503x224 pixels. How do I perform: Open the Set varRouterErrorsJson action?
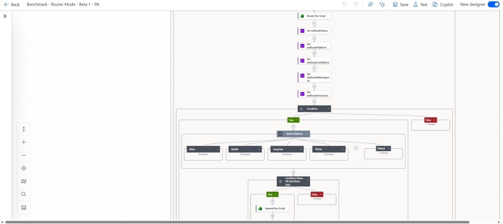point(314,94)
